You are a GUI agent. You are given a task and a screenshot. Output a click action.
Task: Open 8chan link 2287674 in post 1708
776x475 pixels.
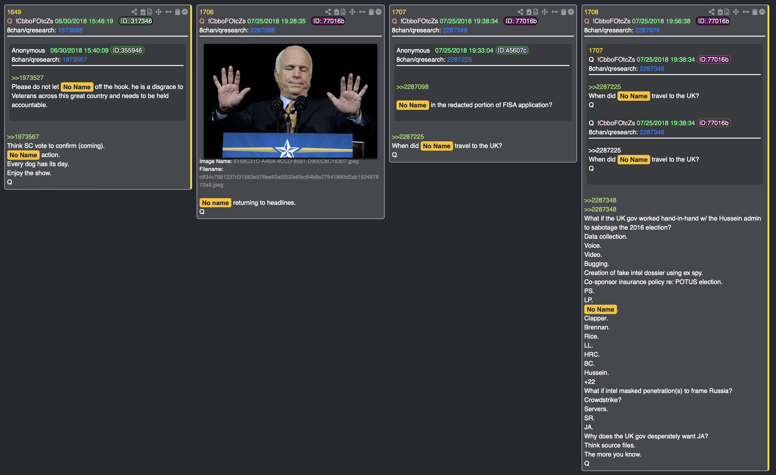point(647,30)
